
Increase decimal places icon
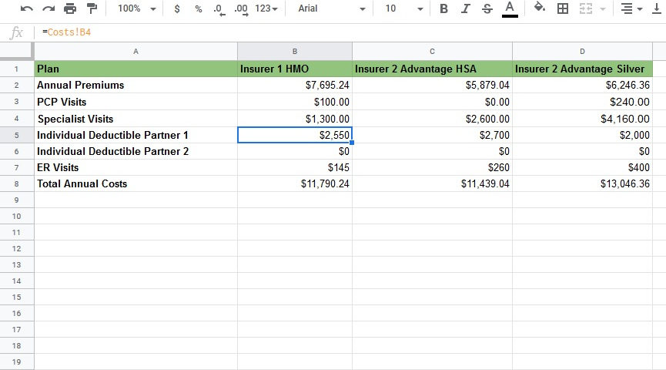pyautogui.click(x=241, y=9)
